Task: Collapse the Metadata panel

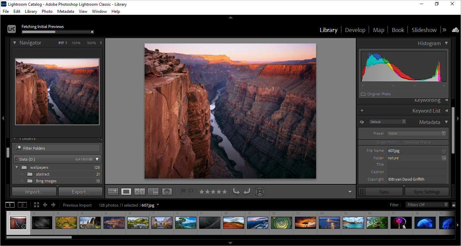Action: 446,122
